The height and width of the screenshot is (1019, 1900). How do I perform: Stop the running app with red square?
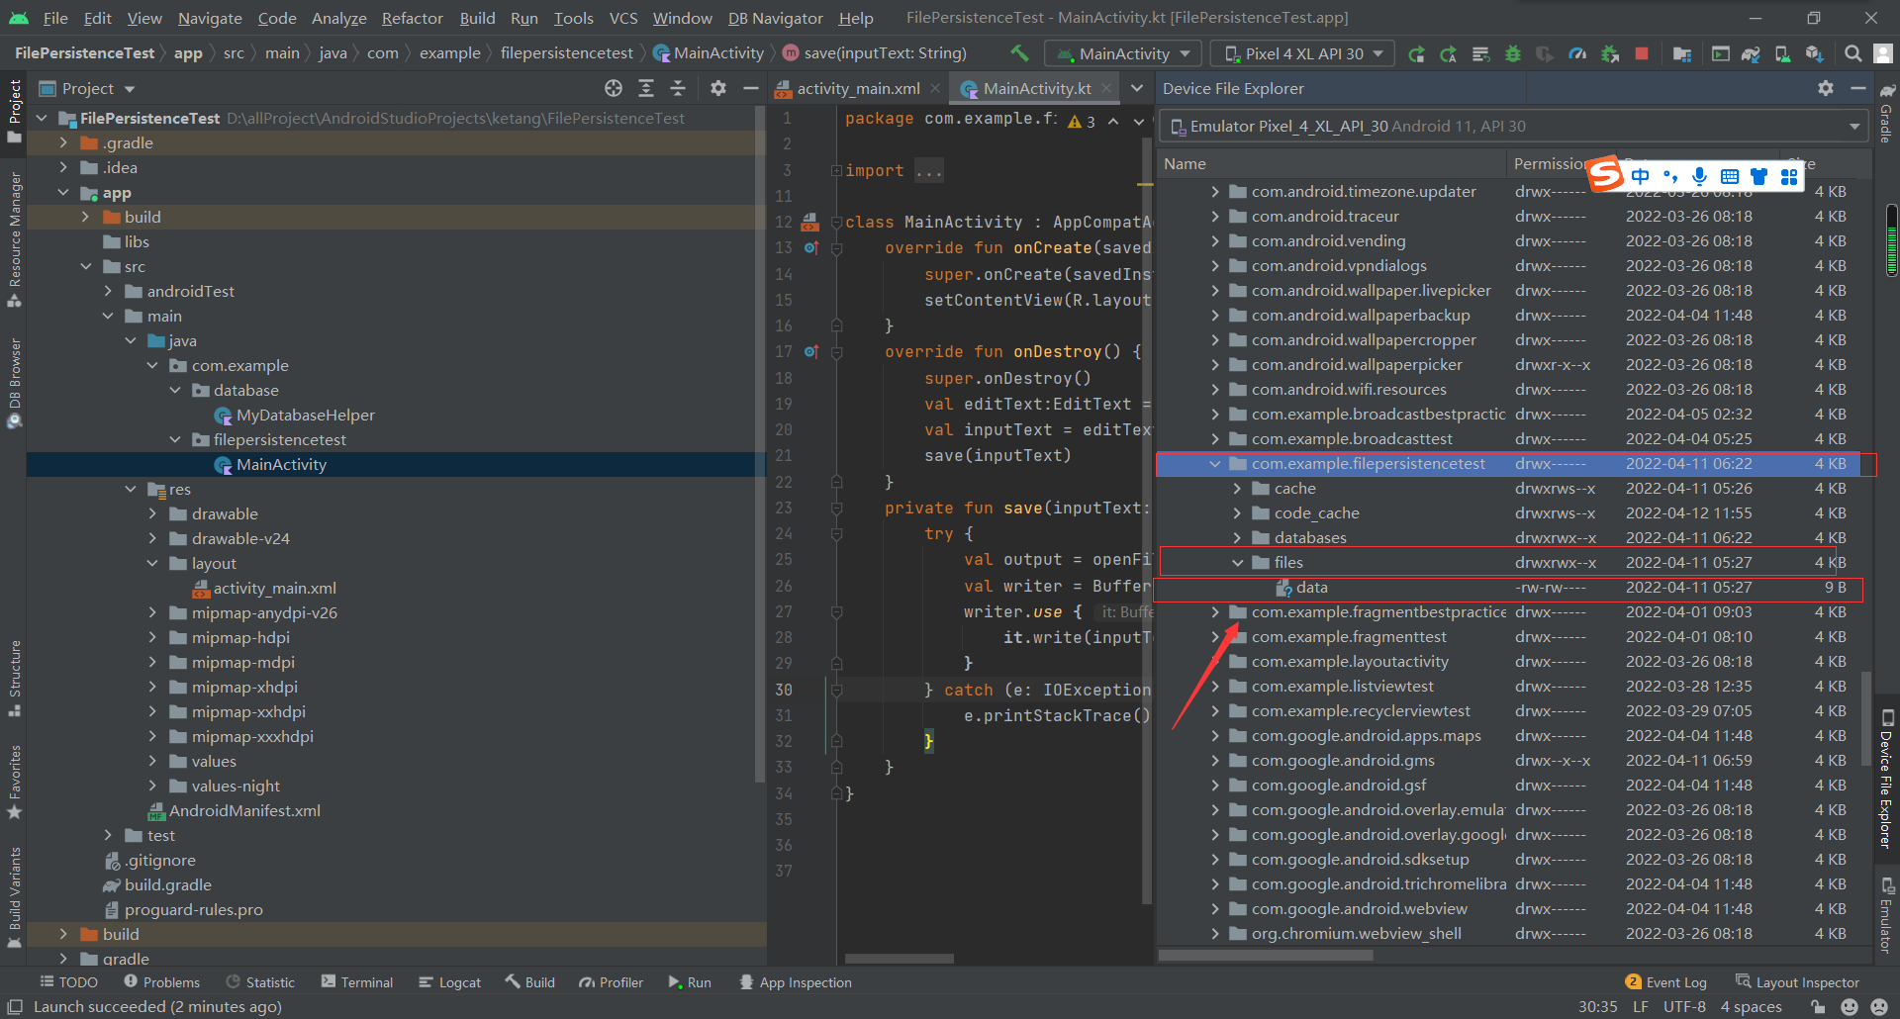tap(1642, 53)
